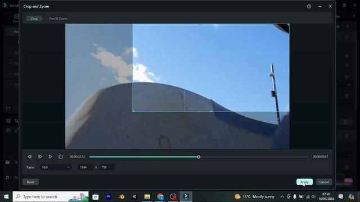Play the clip preview

(x=50, y=157)
